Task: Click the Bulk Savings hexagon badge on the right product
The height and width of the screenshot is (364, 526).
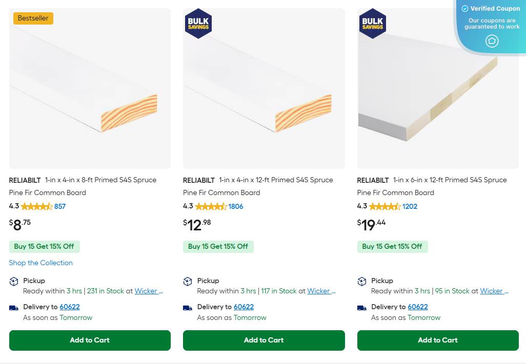Action: point(372,23)
